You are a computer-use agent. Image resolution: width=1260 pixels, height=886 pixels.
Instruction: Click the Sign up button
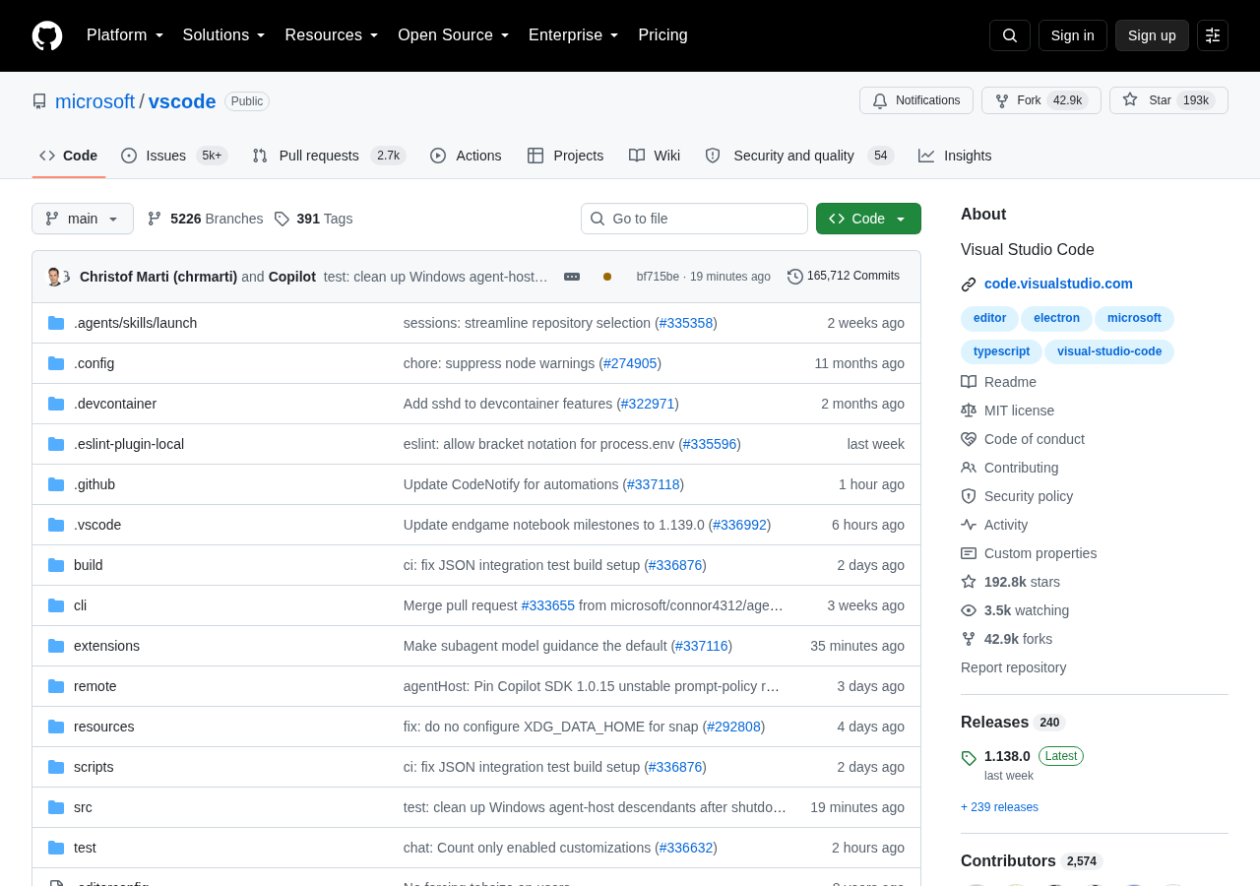coord(1152,35)
